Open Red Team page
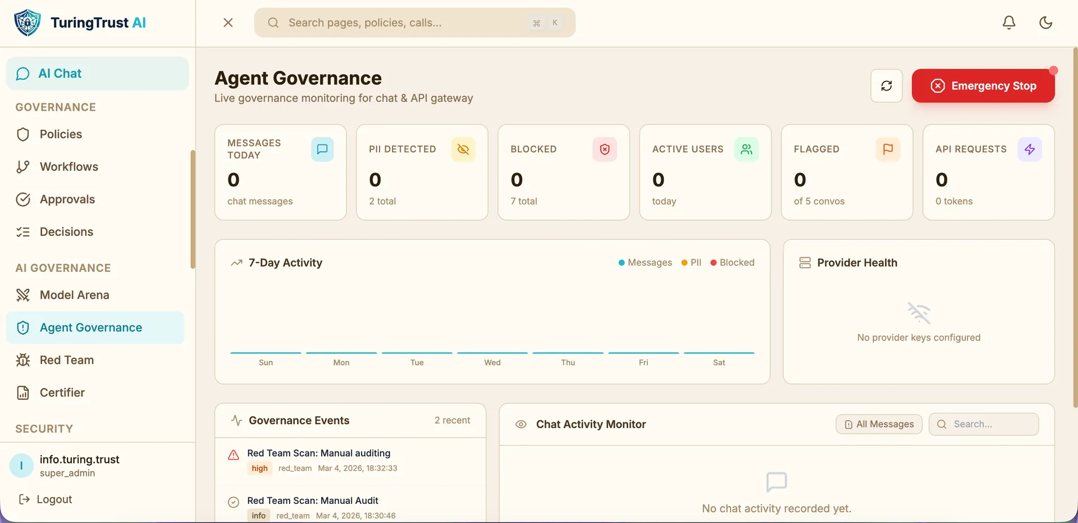Screen dimensions: 1078x523 click(95, 360)
